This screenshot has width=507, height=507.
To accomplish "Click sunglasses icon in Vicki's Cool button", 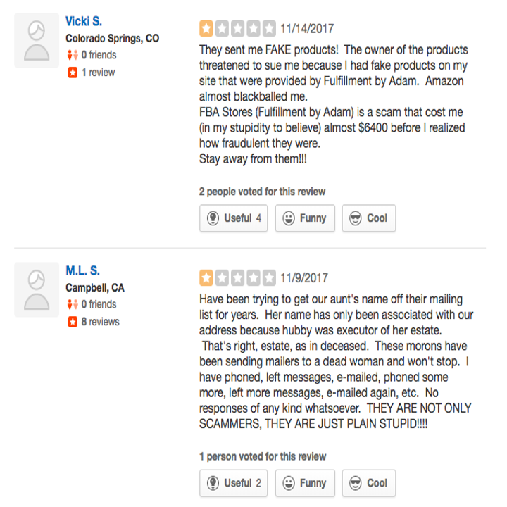I will point(356,218).
